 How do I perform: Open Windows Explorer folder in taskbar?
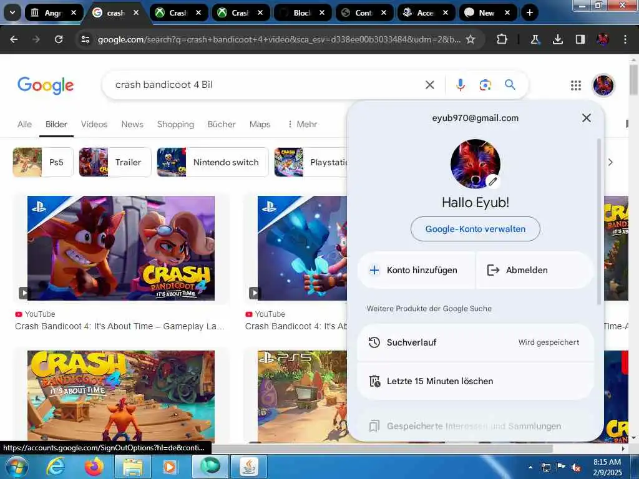point(133,467)
